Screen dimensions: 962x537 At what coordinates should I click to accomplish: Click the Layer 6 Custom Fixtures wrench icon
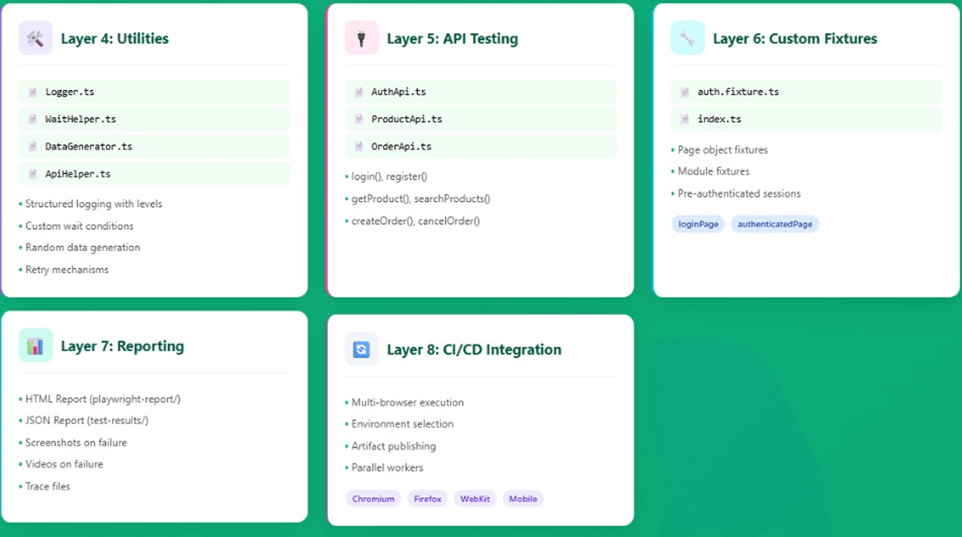coord(687,38)
